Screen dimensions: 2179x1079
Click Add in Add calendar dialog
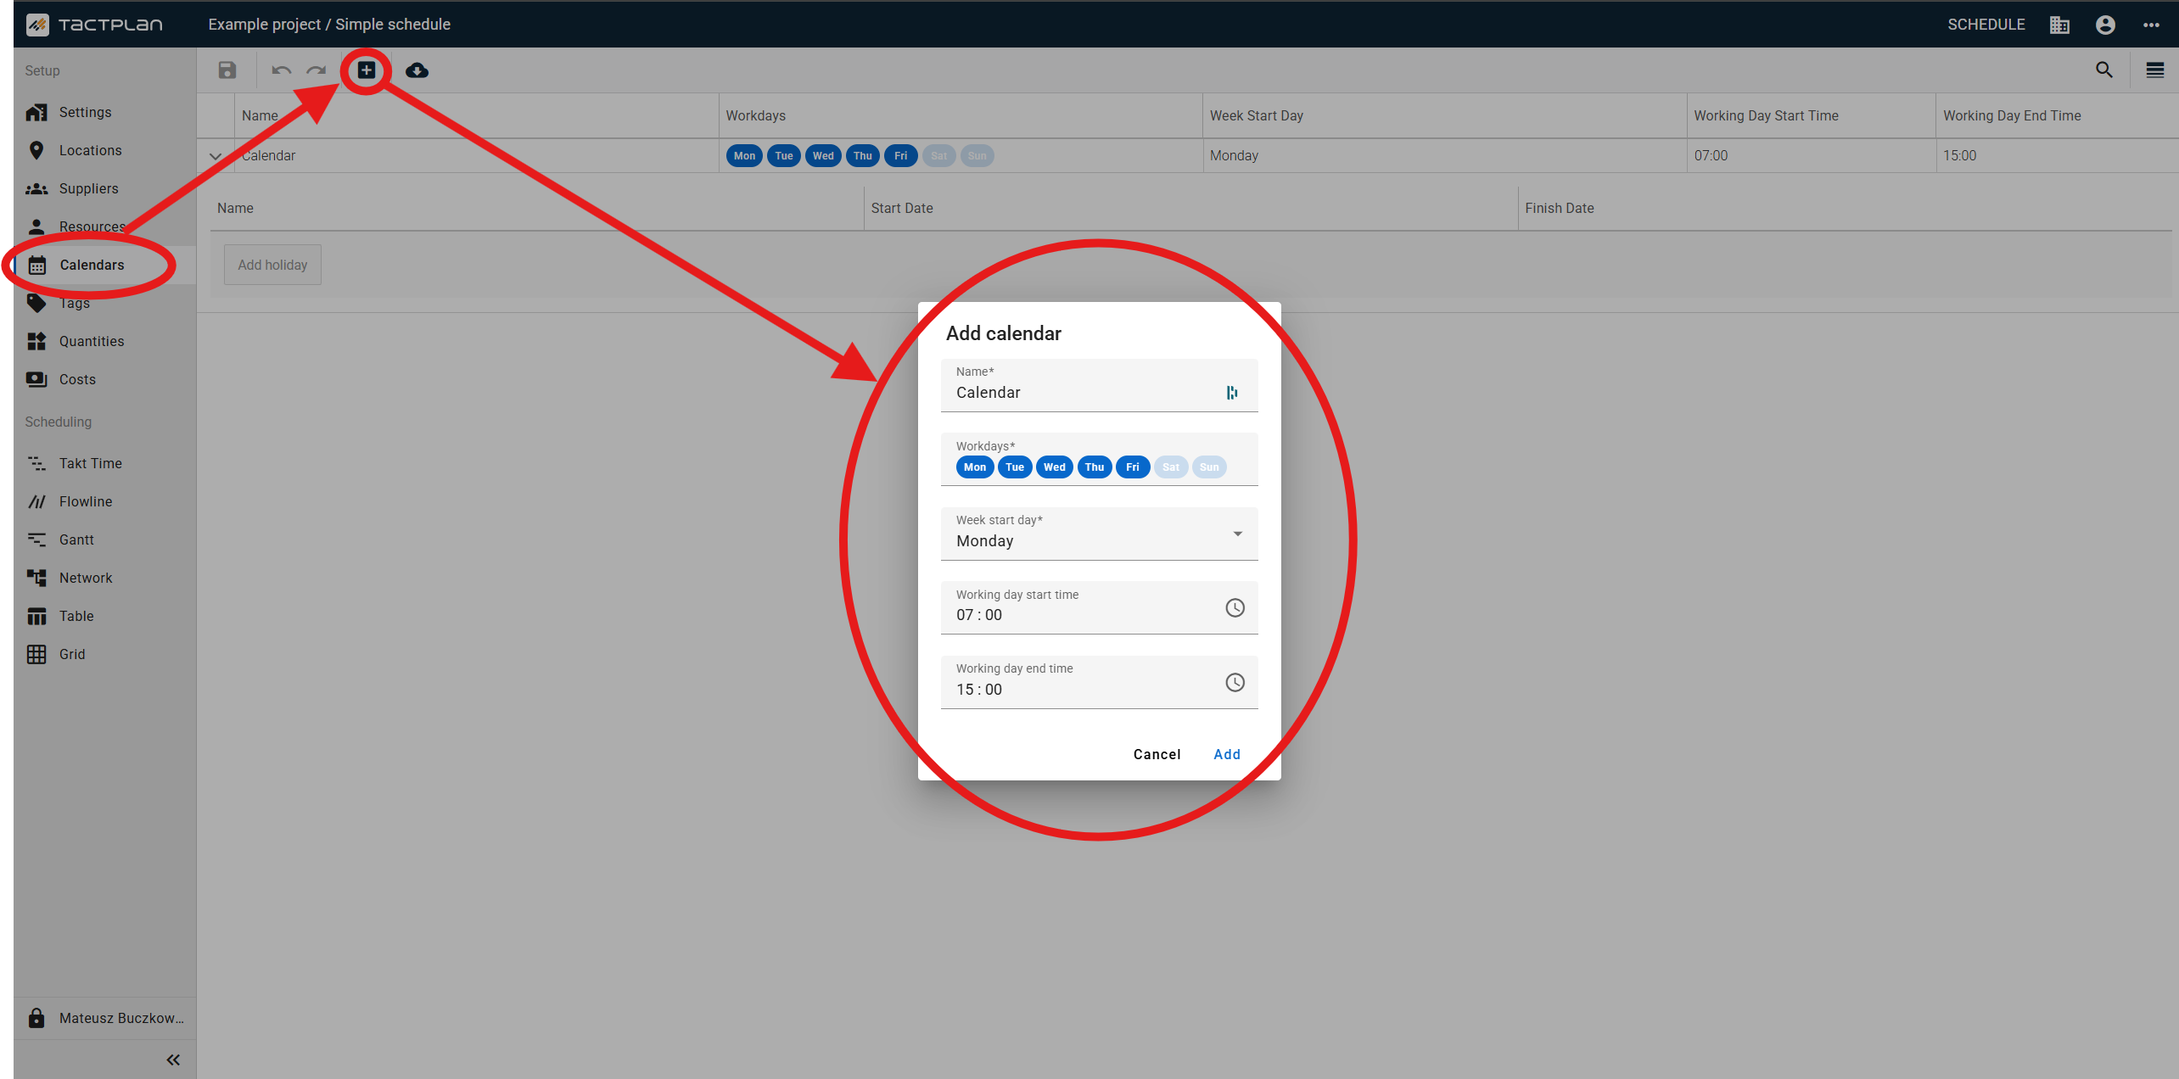click(x=1227, y=754)
